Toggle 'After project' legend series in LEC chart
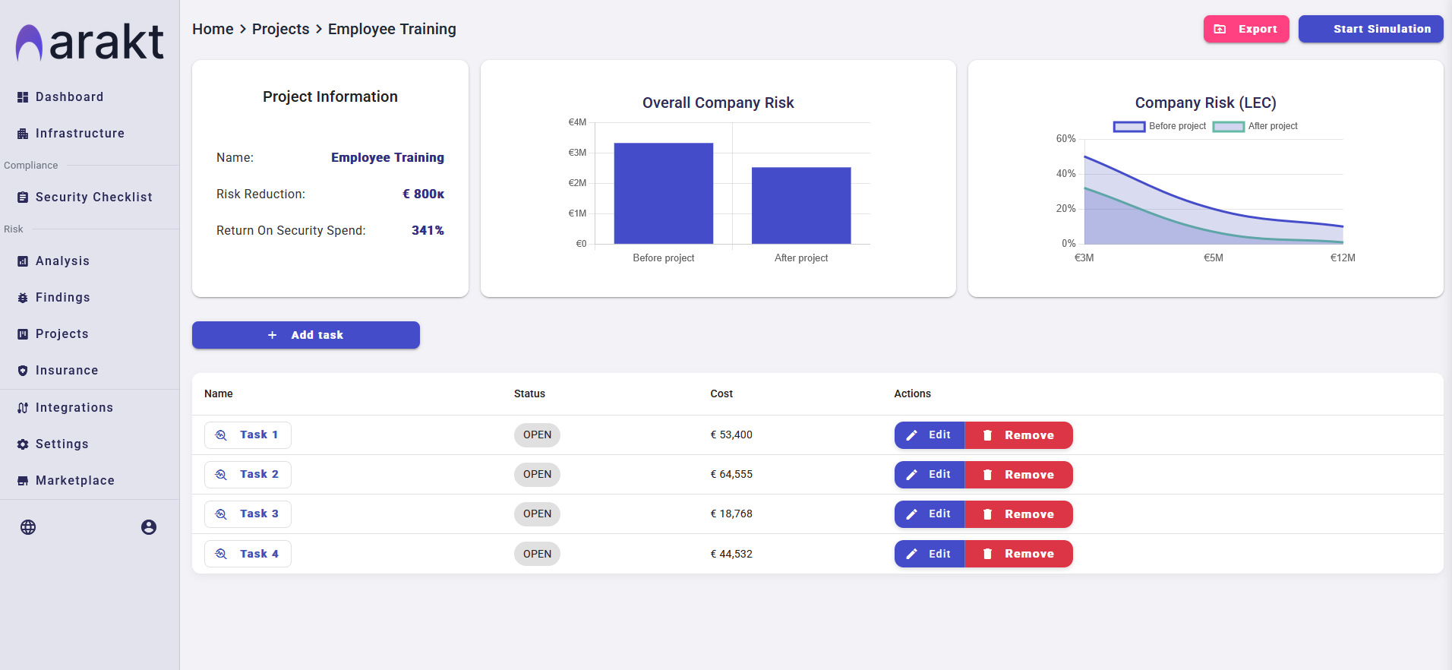The width and height of the screenshot is (1452, 670). pos(1256,126)
